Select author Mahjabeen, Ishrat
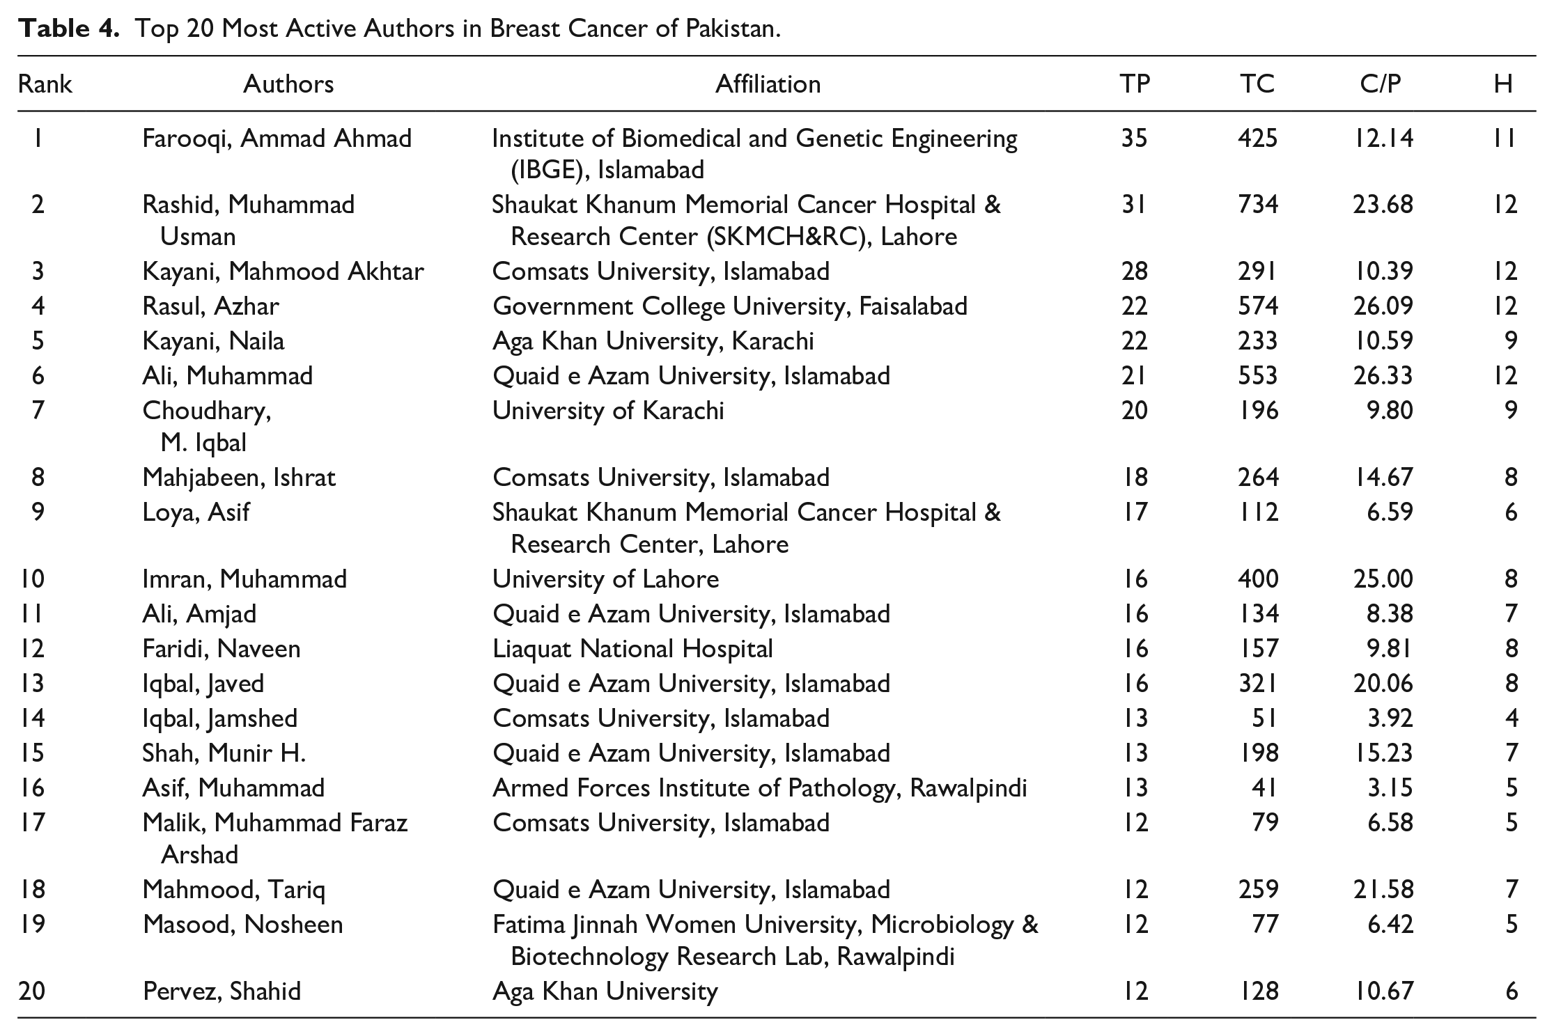Viewport: 1554px width, 1036px height. pyautogui.click(x=240, y=477)
